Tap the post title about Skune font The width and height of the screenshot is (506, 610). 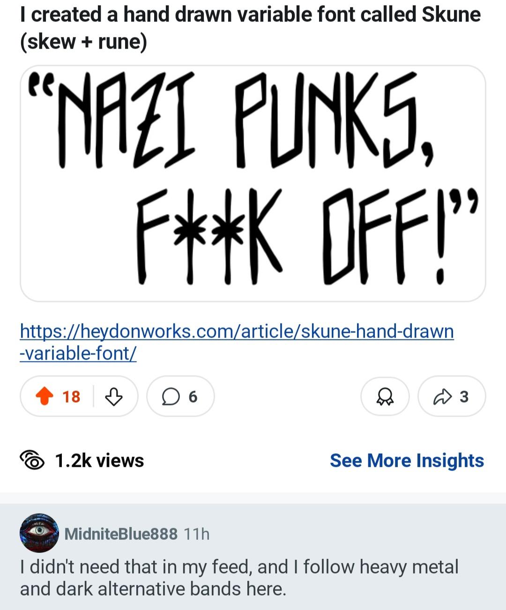point(250,28)
